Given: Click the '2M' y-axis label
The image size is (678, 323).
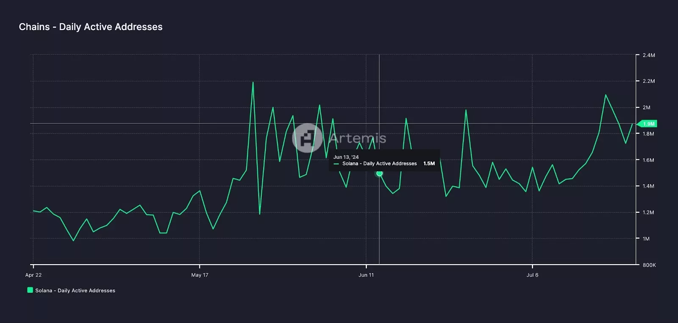Looking at the screenshot, I should coord(646,107).
